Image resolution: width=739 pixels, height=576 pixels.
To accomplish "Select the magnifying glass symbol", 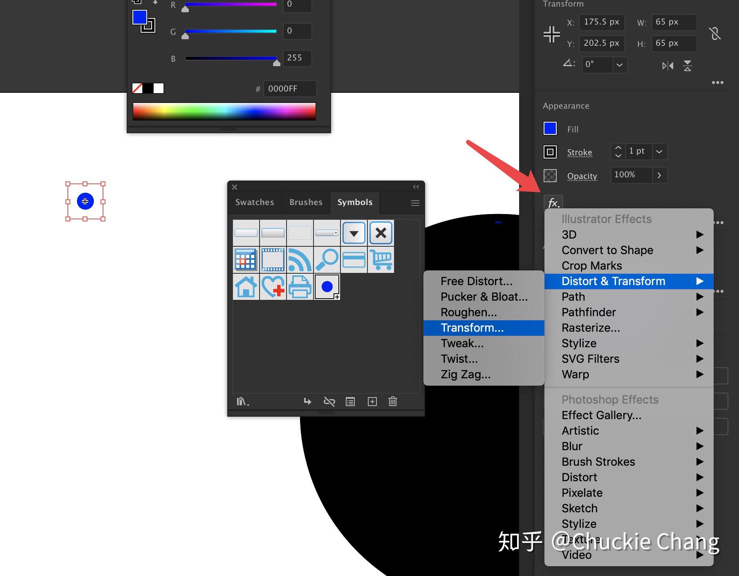I will [327, 259].
